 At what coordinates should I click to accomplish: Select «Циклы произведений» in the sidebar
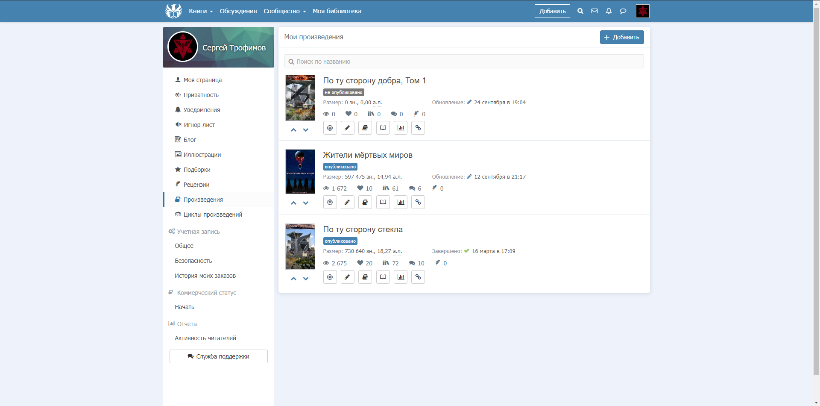pyautogui.click(x=213, y=215)
